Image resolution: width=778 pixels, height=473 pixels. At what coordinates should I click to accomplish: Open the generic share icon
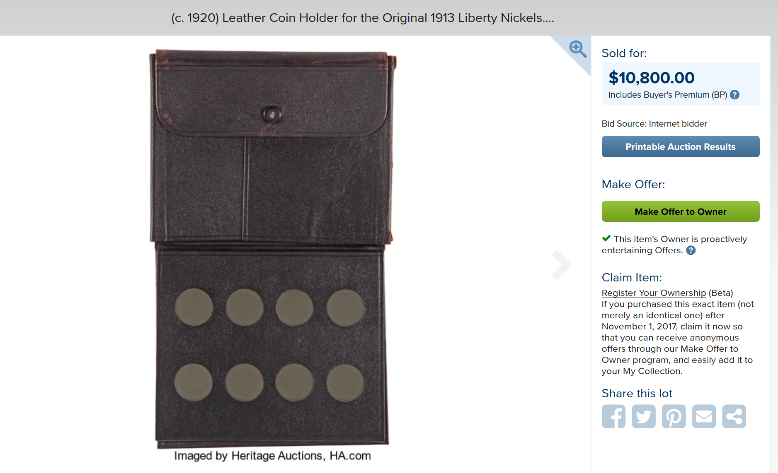tap(734, 416)
